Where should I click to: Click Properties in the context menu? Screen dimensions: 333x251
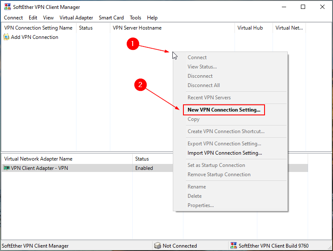coord(230,205)
